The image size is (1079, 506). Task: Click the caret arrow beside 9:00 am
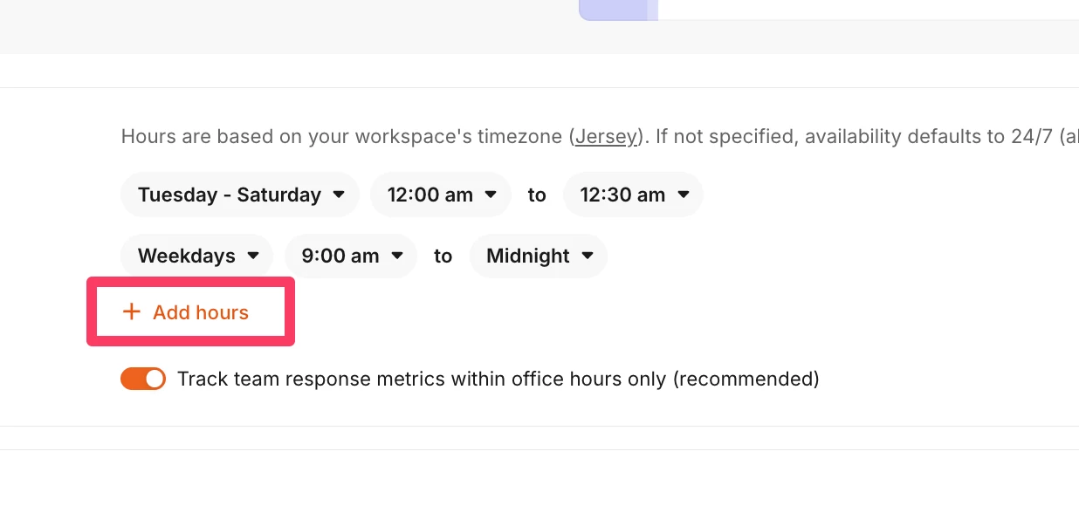point(397,256)
